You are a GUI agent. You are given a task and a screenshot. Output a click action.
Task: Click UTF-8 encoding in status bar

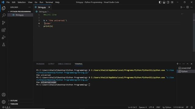click(151, 107)
